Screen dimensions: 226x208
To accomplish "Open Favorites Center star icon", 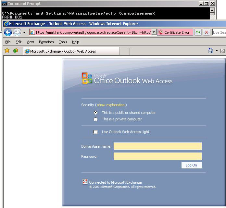I will pyautogui.click(x=7, y=51).
